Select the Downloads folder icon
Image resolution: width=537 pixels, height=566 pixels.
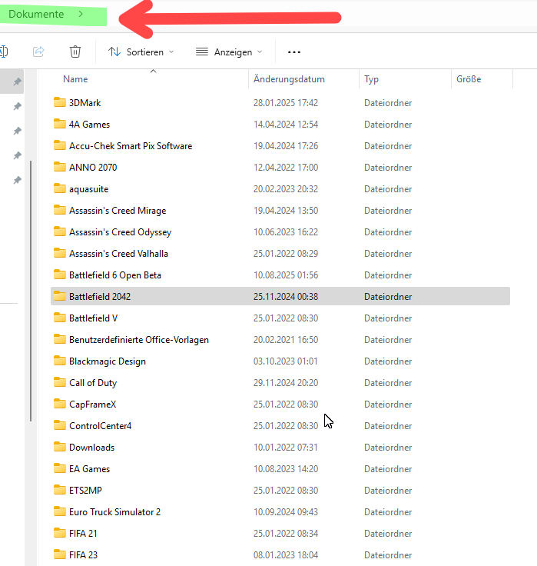pyautogui.click(x=60, y=448)
